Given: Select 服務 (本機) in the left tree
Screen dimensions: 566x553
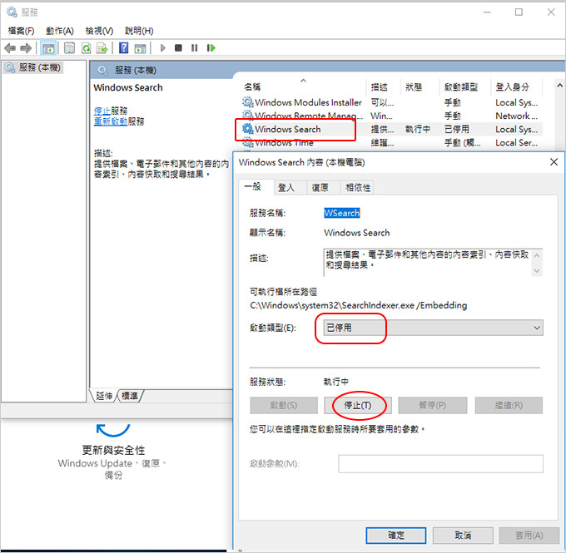Looking at the screenshot, I should coord(33,67).
